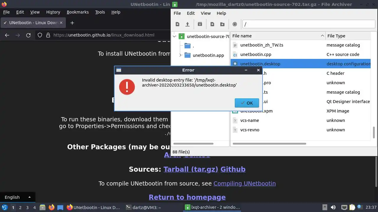Click the shield tracking protection icon

coord(40,35)
